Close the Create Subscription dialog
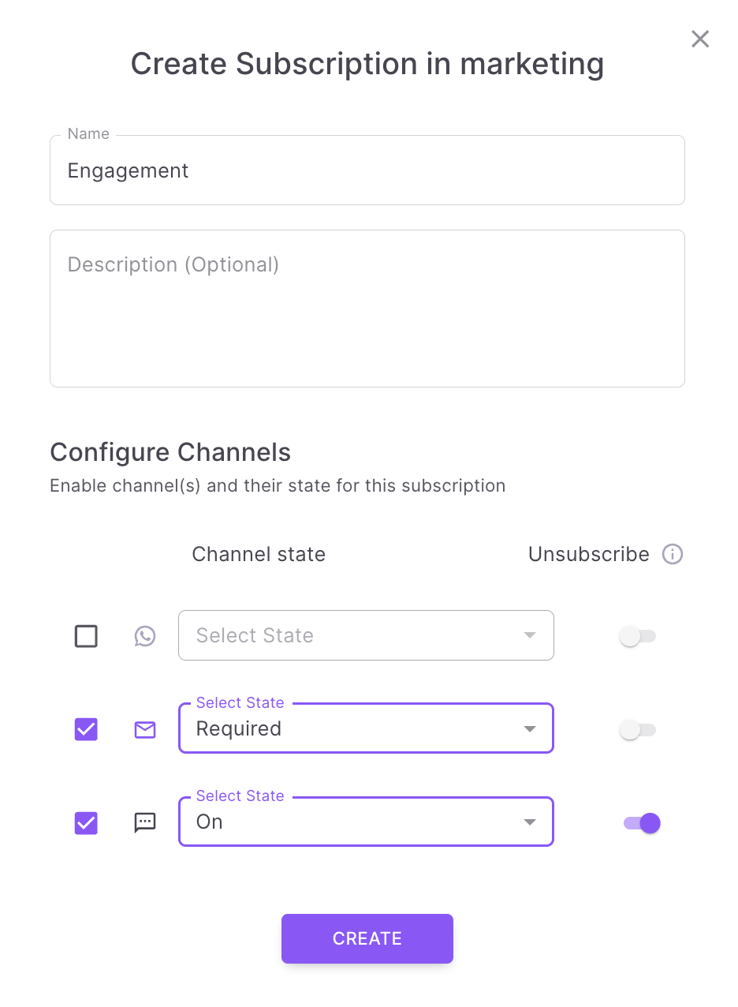The image size is (738, 1007). click(x=700, y=39)
